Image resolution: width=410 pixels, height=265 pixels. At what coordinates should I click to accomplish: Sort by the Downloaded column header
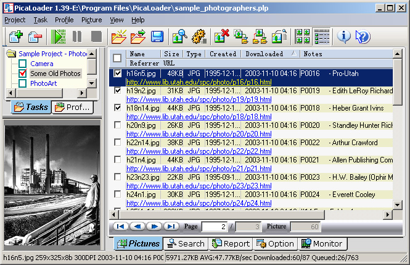[271, 54]
